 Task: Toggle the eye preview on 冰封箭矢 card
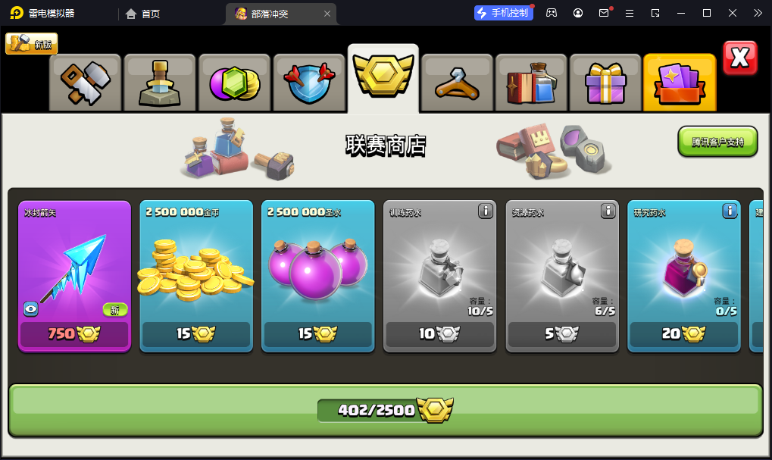pyautogui.click(x=31, y=308)
